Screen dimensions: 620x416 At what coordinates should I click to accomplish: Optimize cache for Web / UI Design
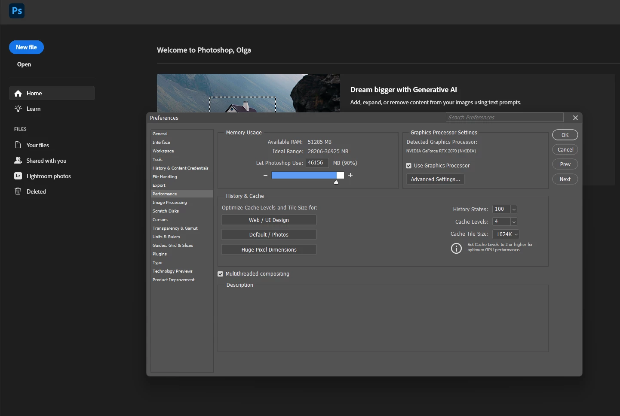pyautogui.click(x=269, y=220)
